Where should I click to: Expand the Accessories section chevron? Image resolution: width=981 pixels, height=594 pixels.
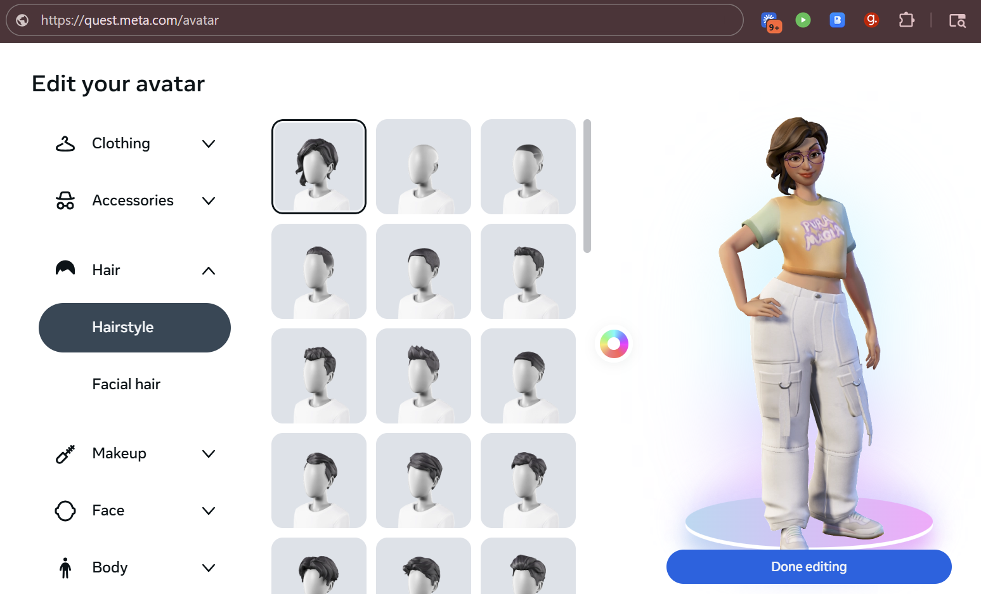pyautogui.click(x=208, y=201)
